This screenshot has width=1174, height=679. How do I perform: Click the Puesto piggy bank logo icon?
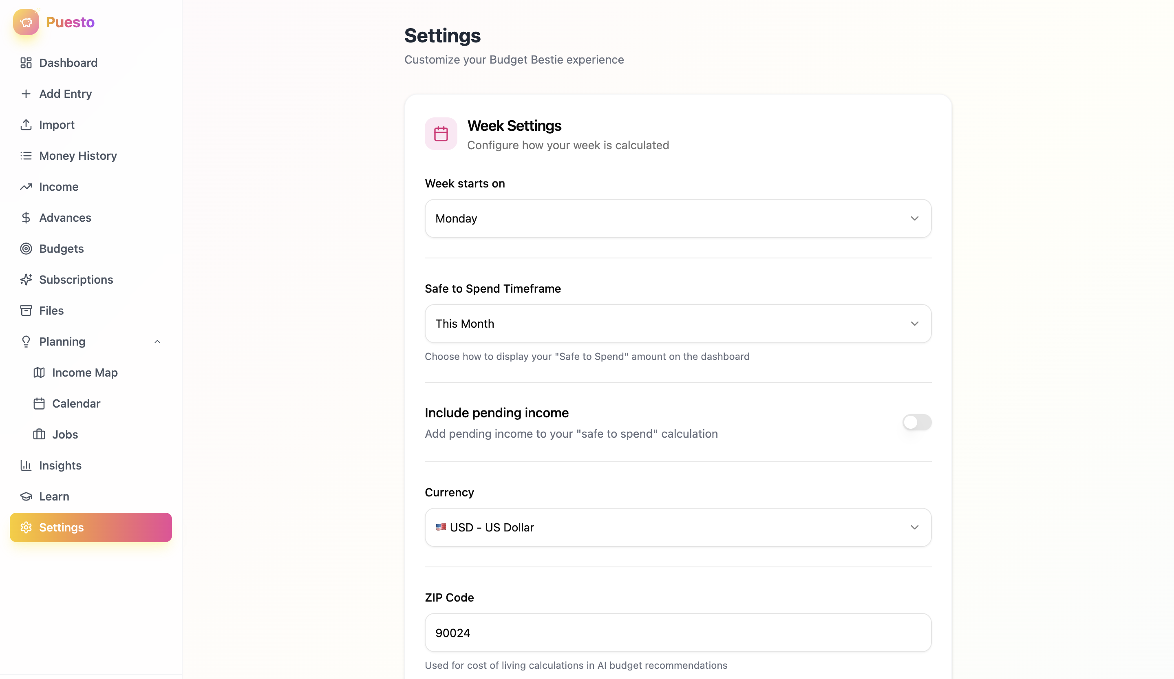click(x=26, y=22)
